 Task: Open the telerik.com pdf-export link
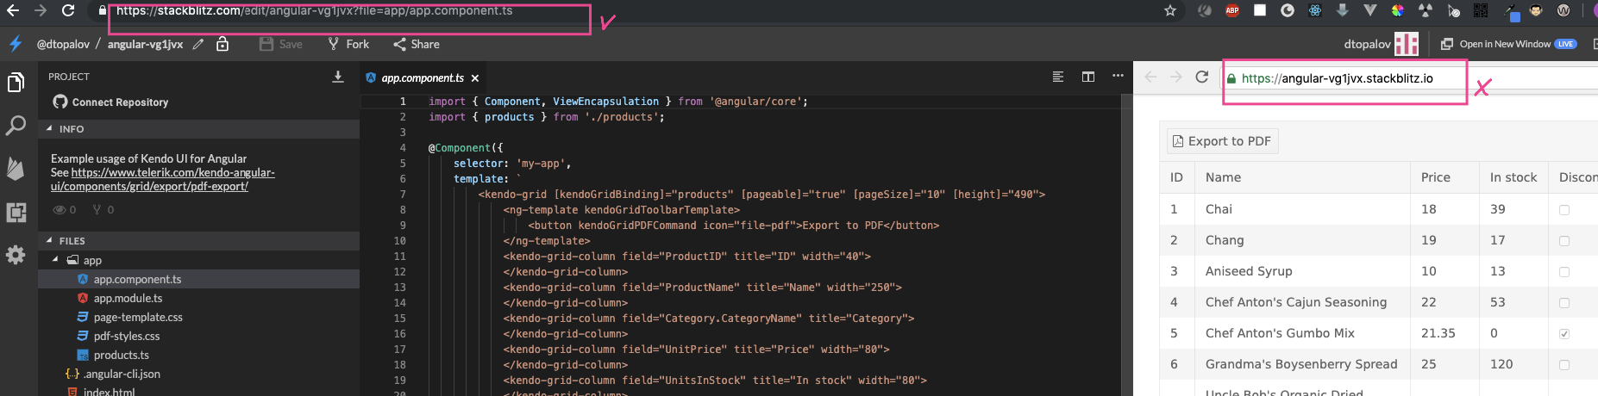(172, 179)
